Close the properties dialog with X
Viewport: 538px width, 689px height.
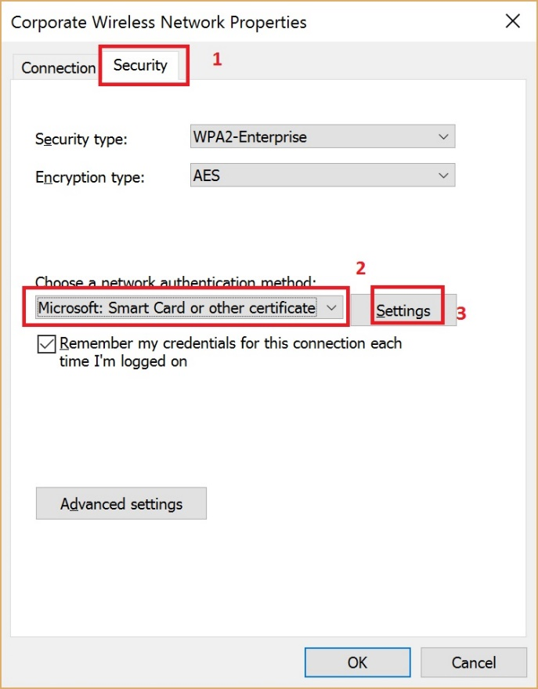point(513,21)
